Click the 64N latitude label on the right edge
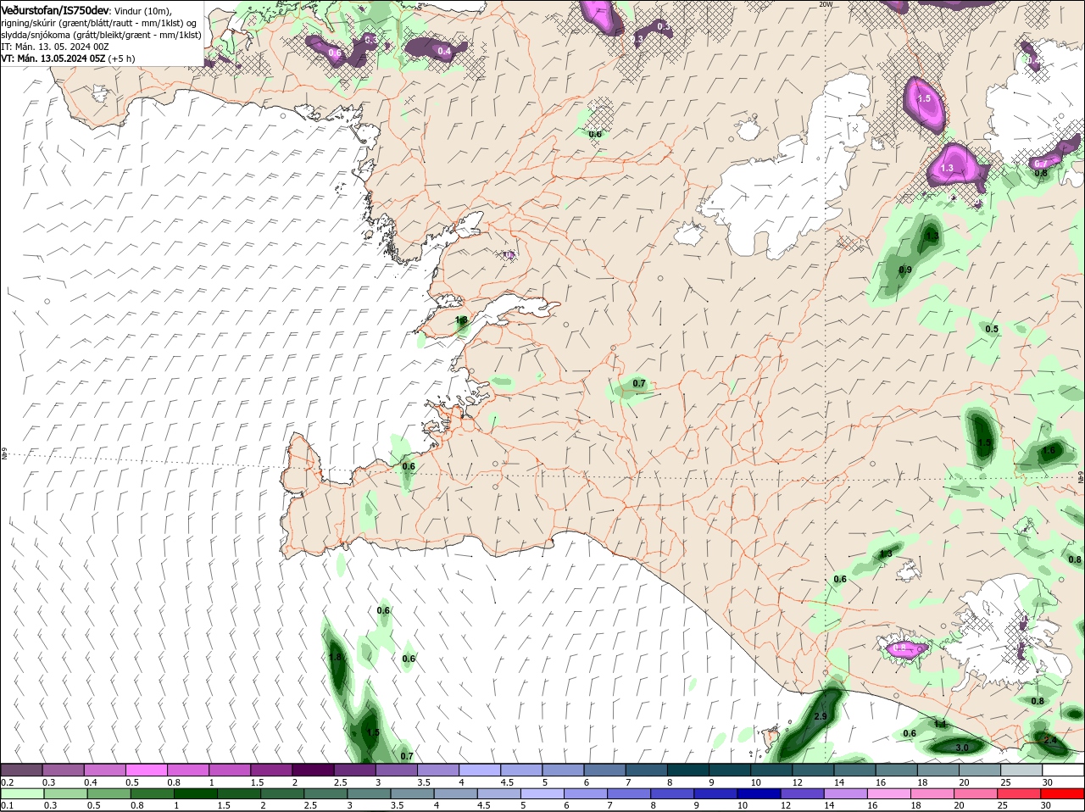Image resolution: width=1085 pixels, height=812 pixels. point(1081,479)
